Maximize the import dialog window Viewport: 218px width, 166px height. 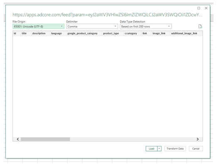click(199, 8)
